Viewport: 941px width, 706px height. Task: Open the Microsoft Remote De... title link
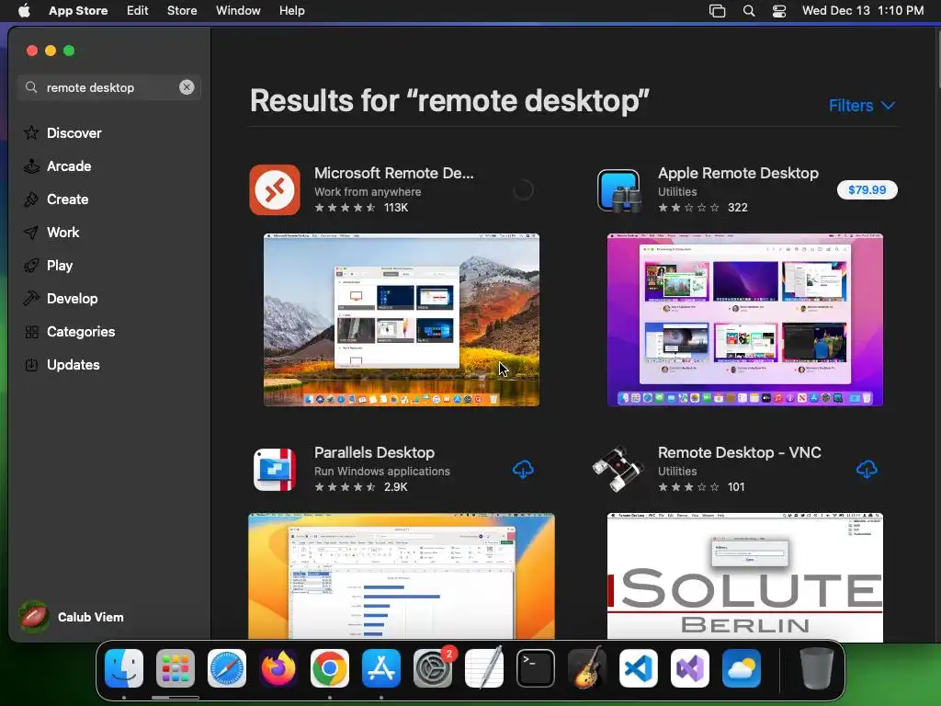tap(393, 173)
